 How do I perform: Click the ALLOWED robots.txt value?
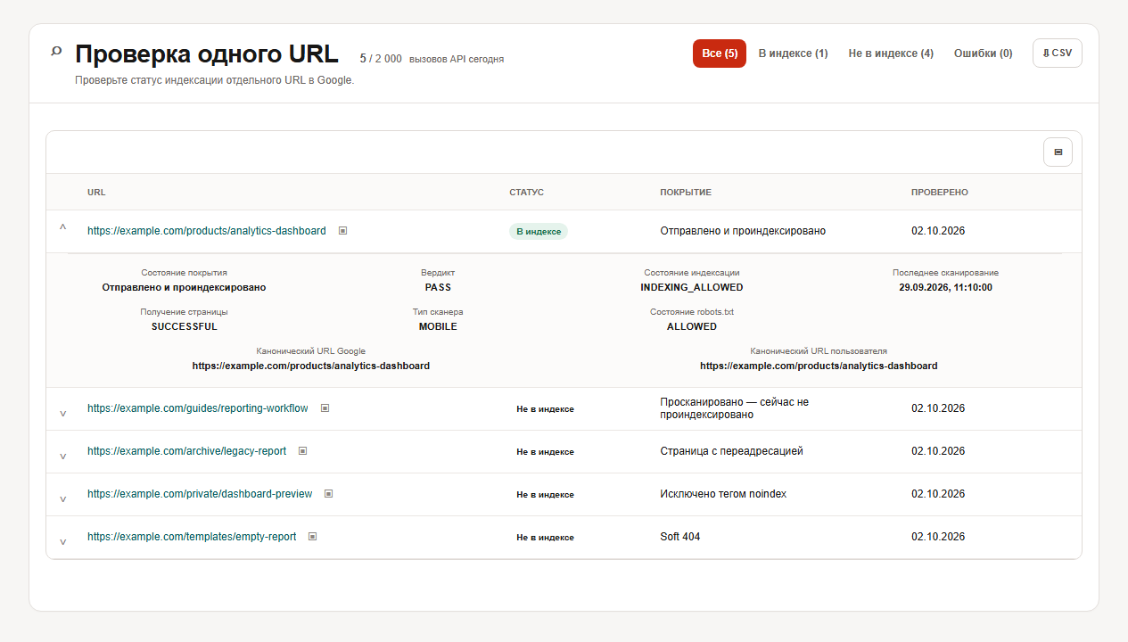[x=692, y=326]
